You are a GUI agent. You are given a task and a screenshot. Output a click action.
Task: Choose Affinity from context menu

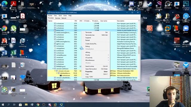96,52
